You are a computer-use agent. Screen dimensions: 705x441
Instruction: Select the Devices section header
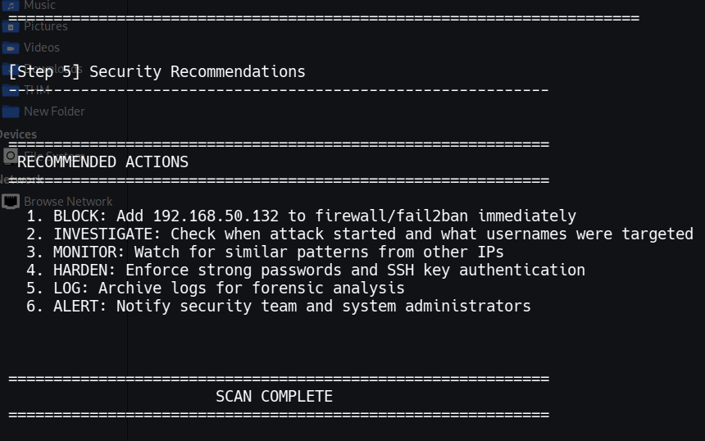point(18,134)
